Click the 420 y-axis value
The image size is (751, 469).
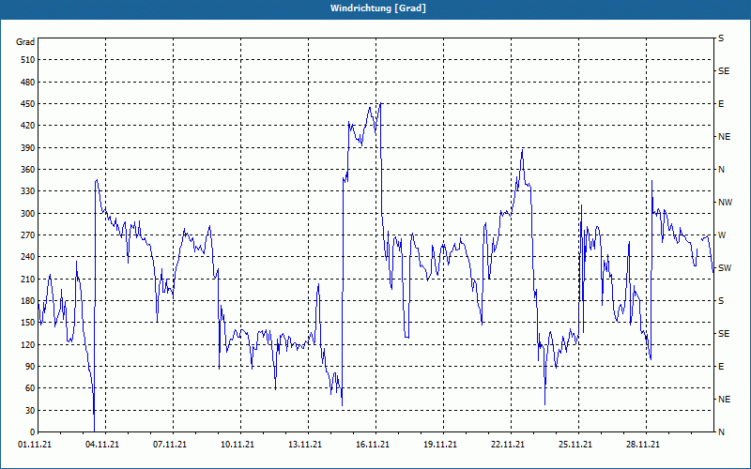click(x=28, y=126)
